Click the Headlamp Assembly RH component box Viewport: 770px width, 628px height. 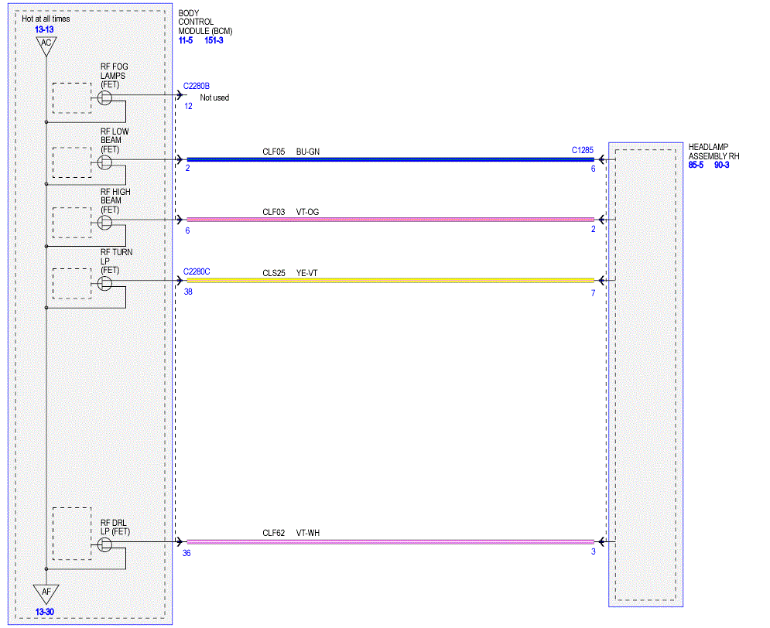pos(645,375)
